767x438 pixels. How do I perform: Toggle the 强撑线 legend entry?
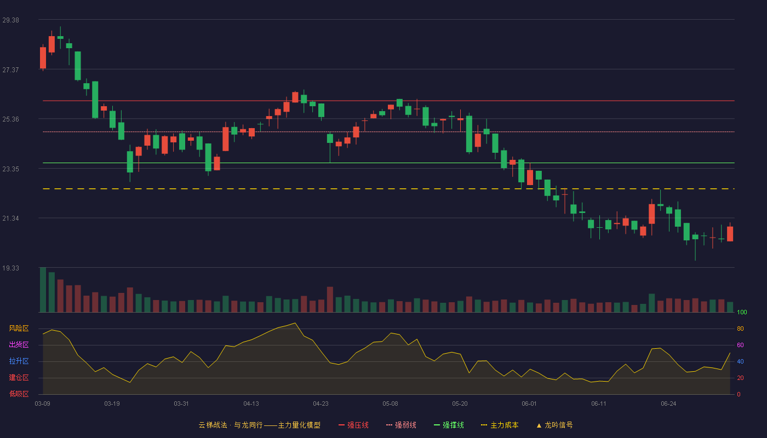coord(449,425)
